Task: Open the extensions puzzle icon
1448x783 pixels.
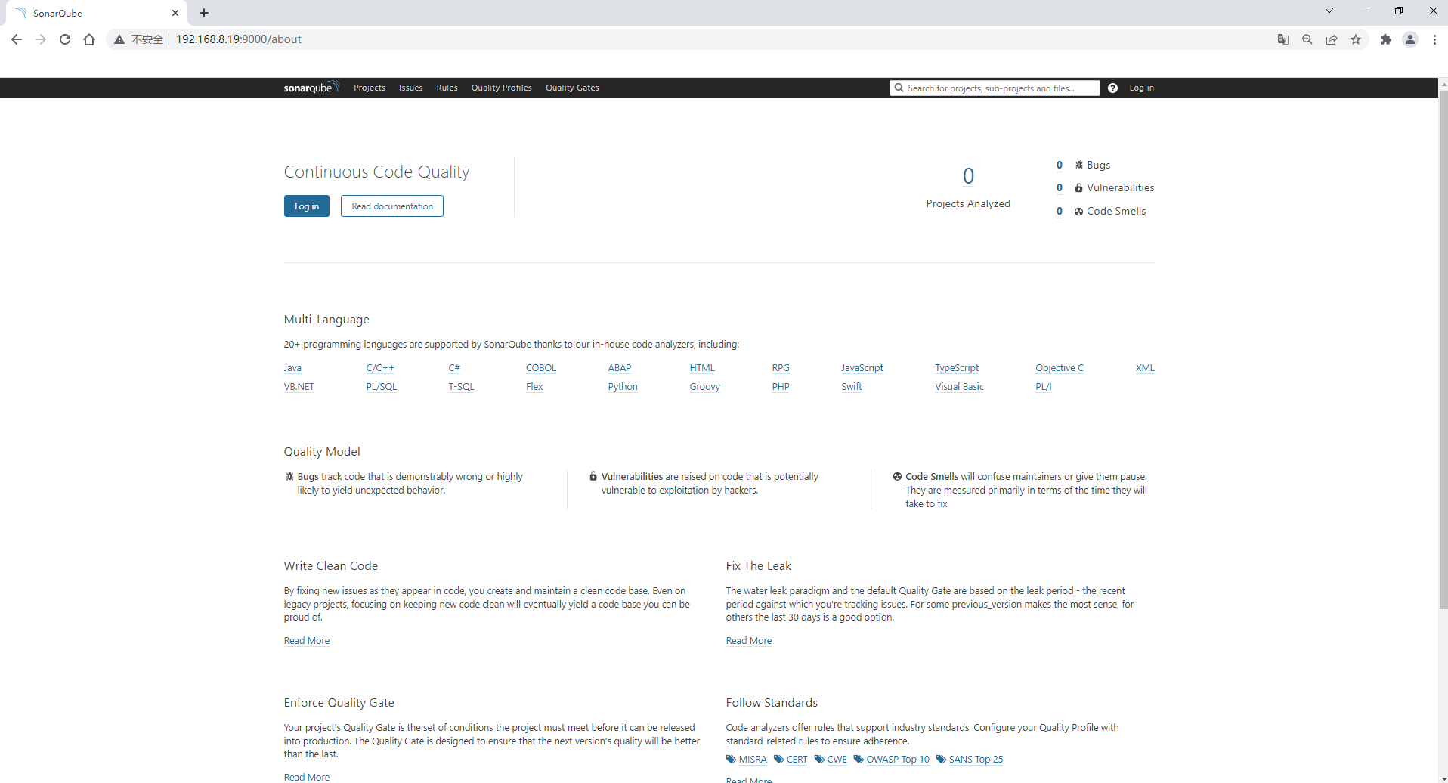Action: 1385,39
